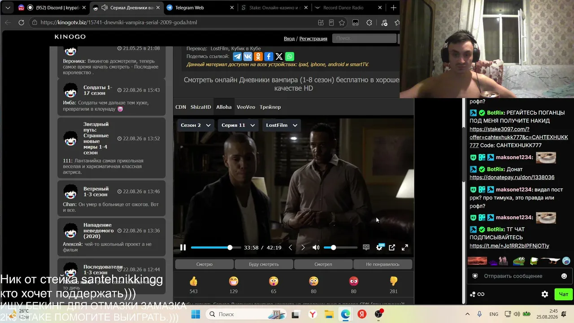Enter fullscreen mode in the player

[x=404, y=247]
